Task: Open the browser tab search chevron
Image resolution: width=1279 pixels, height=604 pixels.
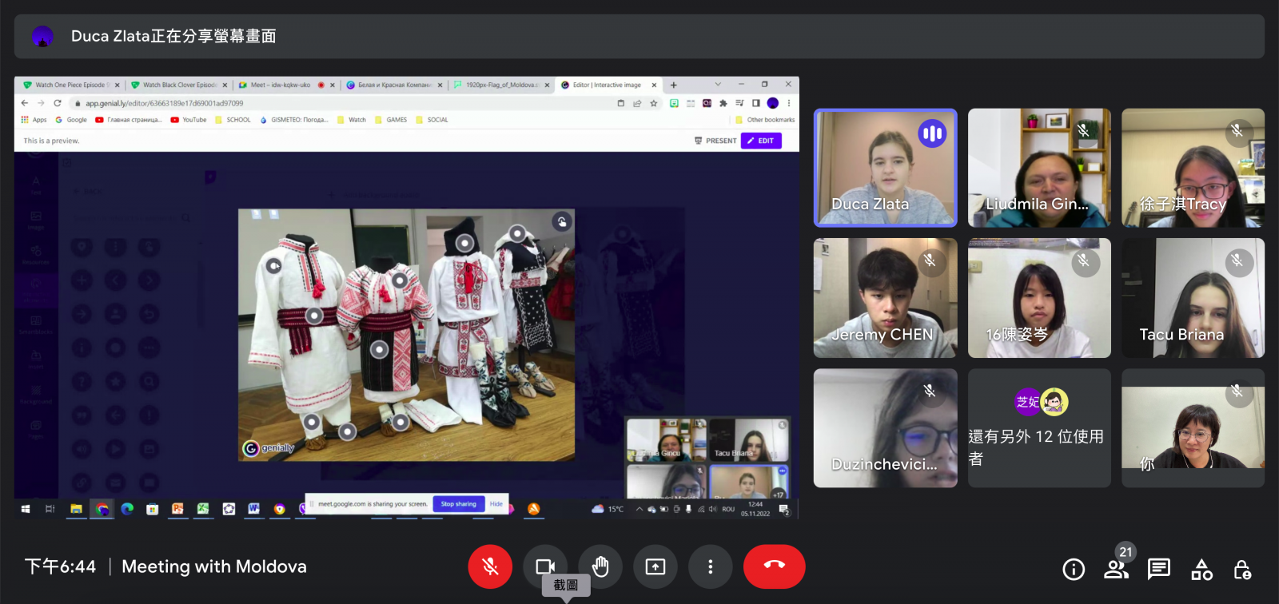Action: [717, 85]
